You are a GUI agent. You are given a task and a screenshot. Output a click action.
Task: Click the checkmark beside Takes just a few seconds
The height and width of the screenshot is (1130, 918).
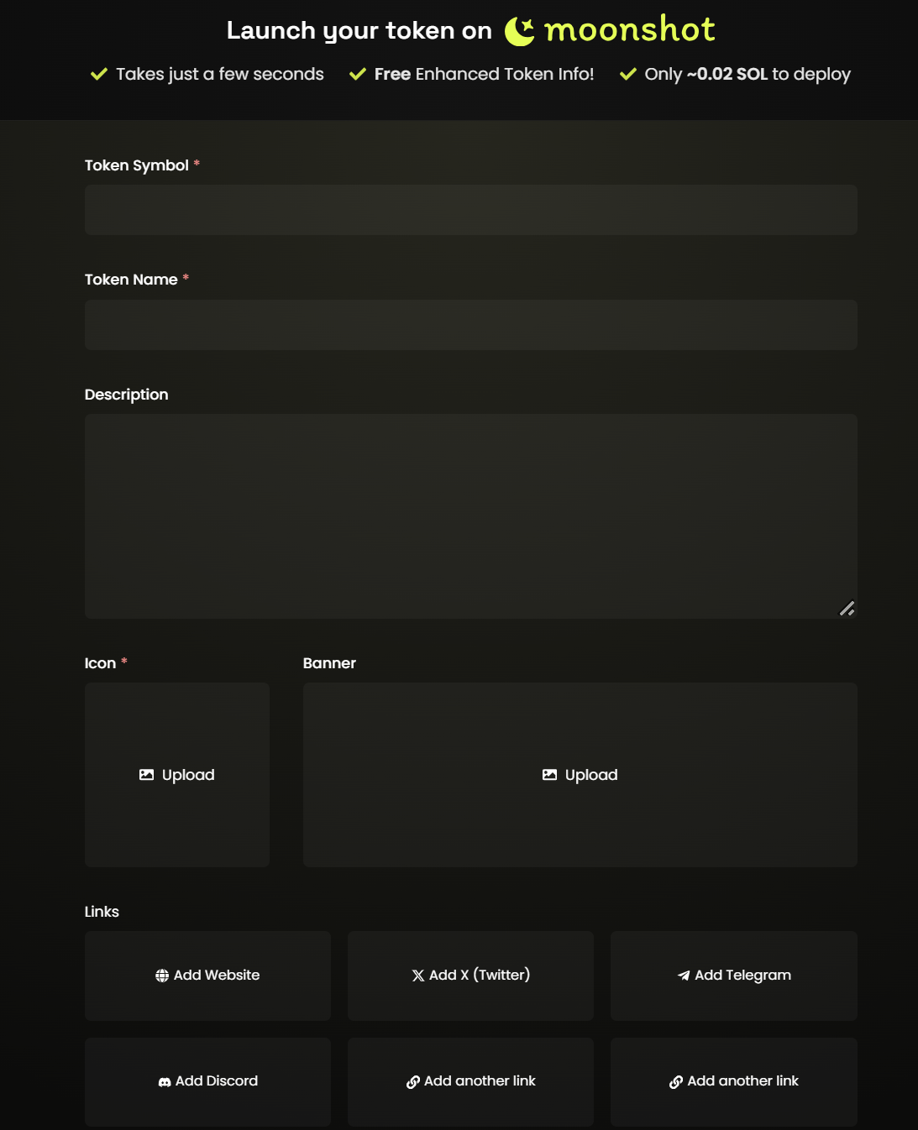pos(99,74)
